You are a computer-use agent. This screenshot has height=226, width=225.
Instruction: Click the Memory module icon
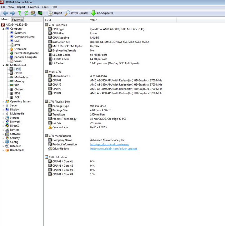tap(12, 81)
